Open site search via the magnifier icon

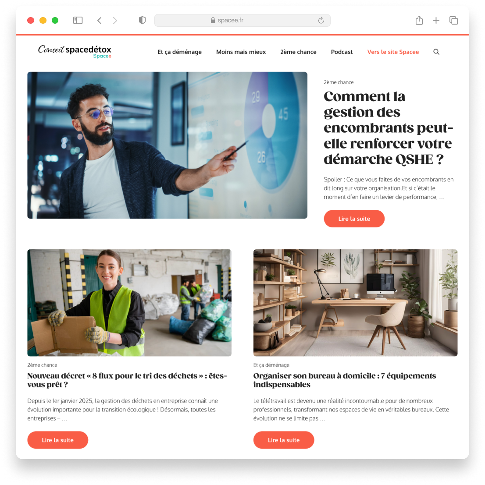click(x=436, y=52)
